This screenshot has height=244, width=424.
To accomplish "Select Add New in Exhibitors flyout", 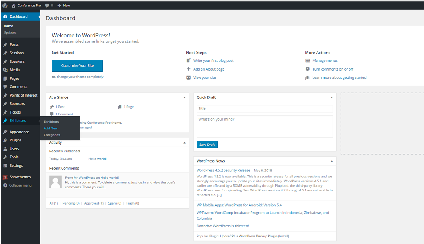I will click(x=51, y=128).
